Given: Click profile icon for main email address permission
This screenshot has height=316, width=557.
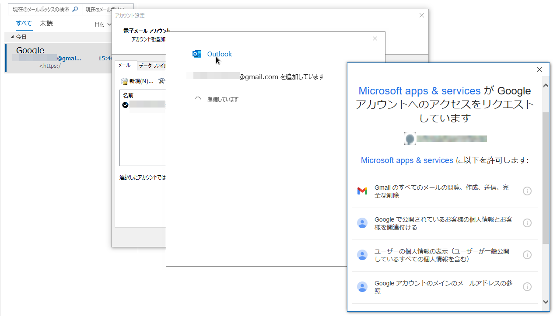Looking at the screenshot, I should pos(362,287).
